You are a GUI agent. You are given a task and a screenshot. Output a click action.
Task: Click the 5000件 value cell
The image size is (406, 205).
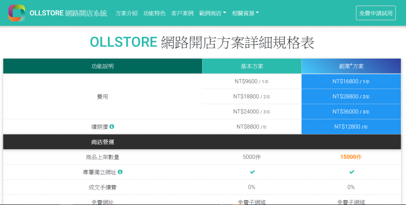click(252, 157)
